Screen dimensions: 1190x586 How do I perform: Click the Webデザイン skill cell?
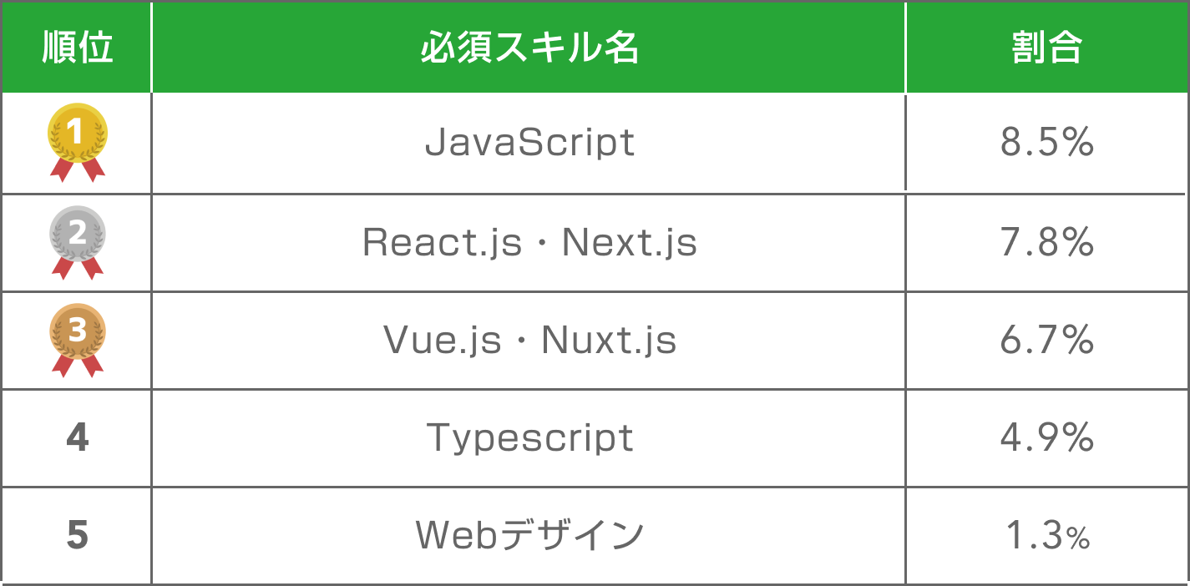pyautogui.click(x=529, y=536)
